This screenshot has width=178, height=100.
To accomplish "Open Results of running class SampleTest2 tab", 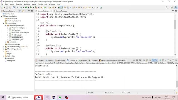I will coord(112,60).
